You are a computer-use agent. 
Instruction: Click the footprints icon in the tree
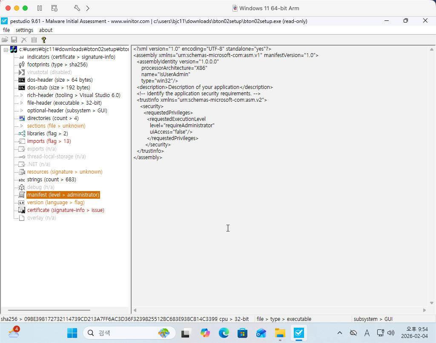tap(22, 65)
